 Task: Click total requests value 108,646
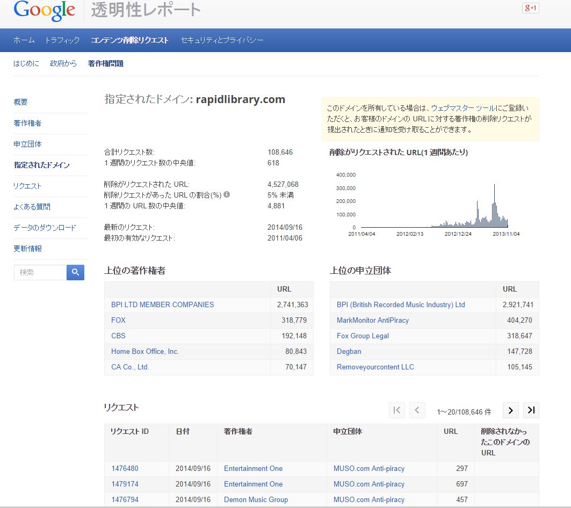coord(280,152)
